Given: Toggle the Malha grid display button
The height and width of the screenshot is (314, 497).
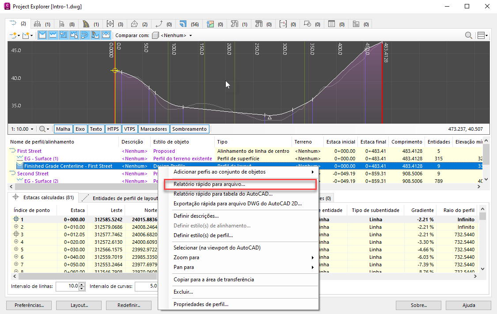Looking at the screenshot, I should [x=63, y=129].
